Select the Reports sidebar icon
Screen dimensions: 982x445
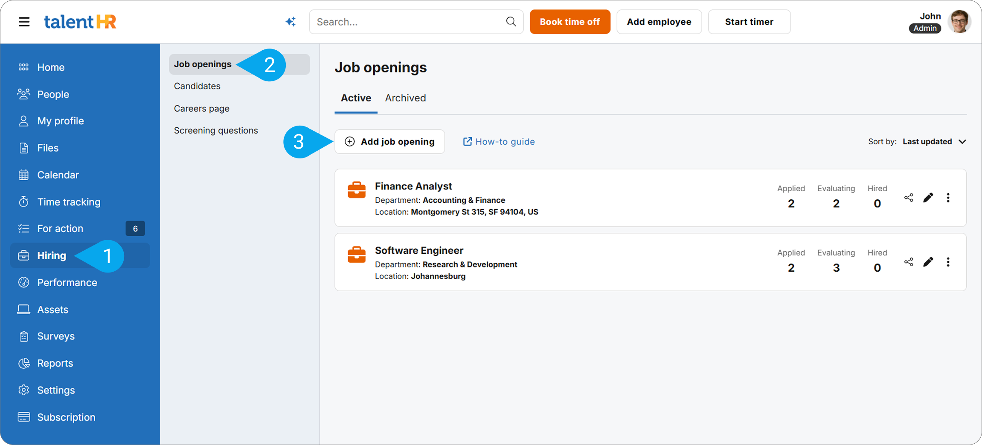click(x=24, y=363)
